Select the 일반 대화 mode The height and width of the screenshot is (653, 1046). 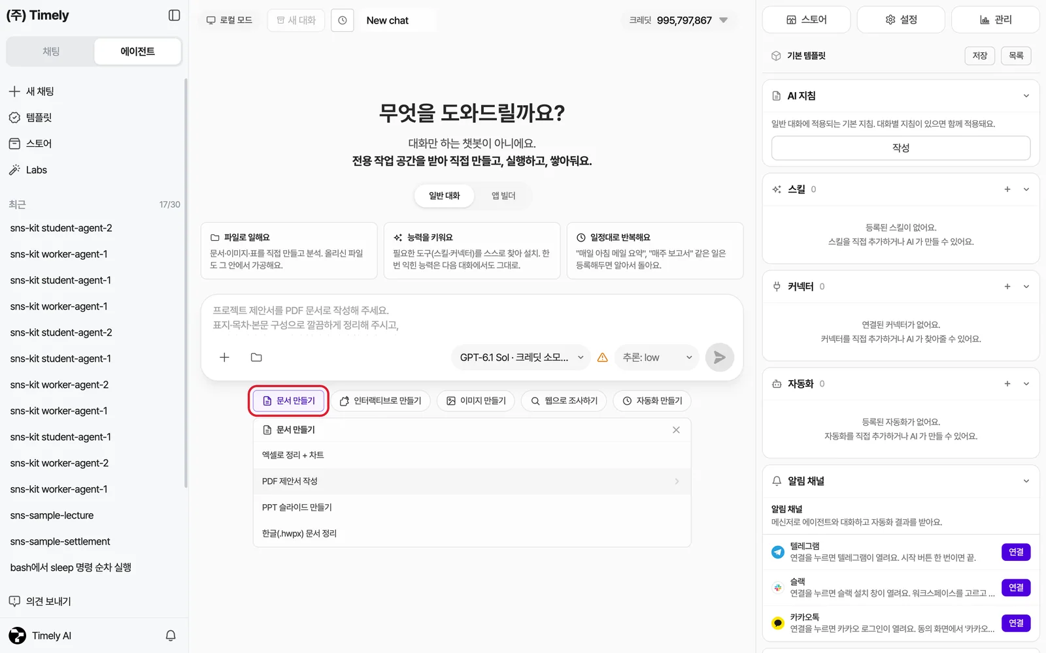click(x=445, y=196)
